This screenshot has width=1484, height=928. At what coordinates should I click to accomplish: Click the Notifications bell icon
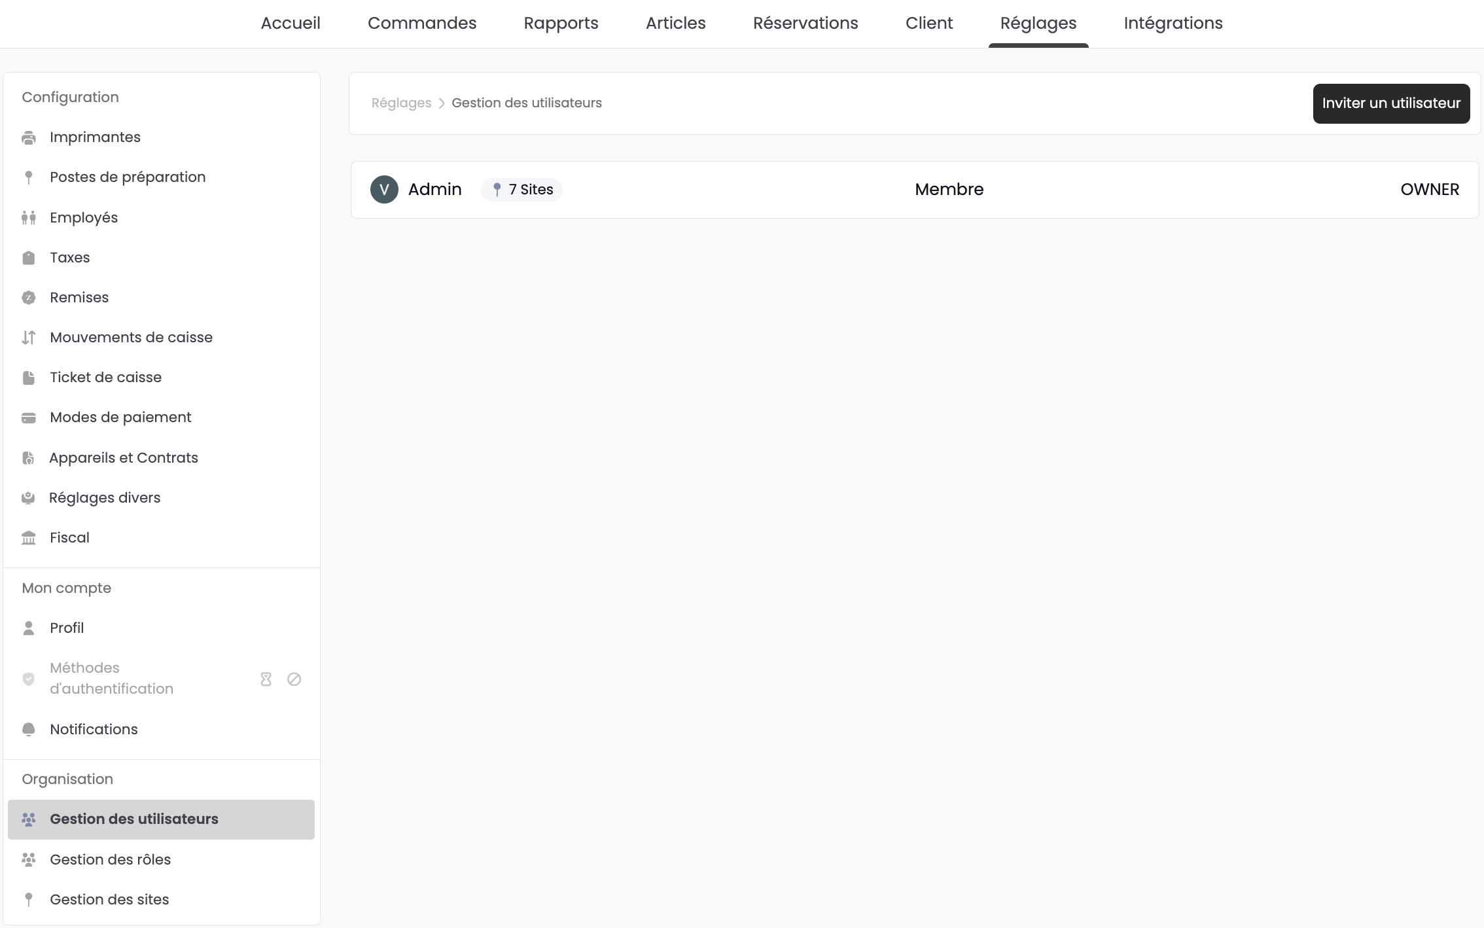(x=29, y=730)
